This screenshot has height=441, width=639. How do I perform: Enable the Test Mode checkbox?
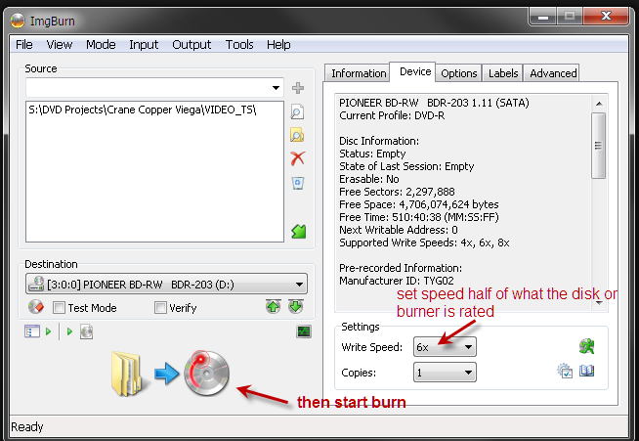(60, 308)
